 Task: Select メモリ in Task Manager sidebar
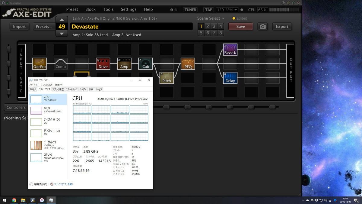48,110
